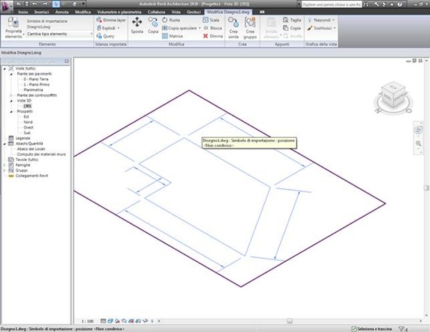Select the 0 - Piano Terra view
Viewport: 430px width, 332px height.
pyautogui.click(x=36, y=79)
